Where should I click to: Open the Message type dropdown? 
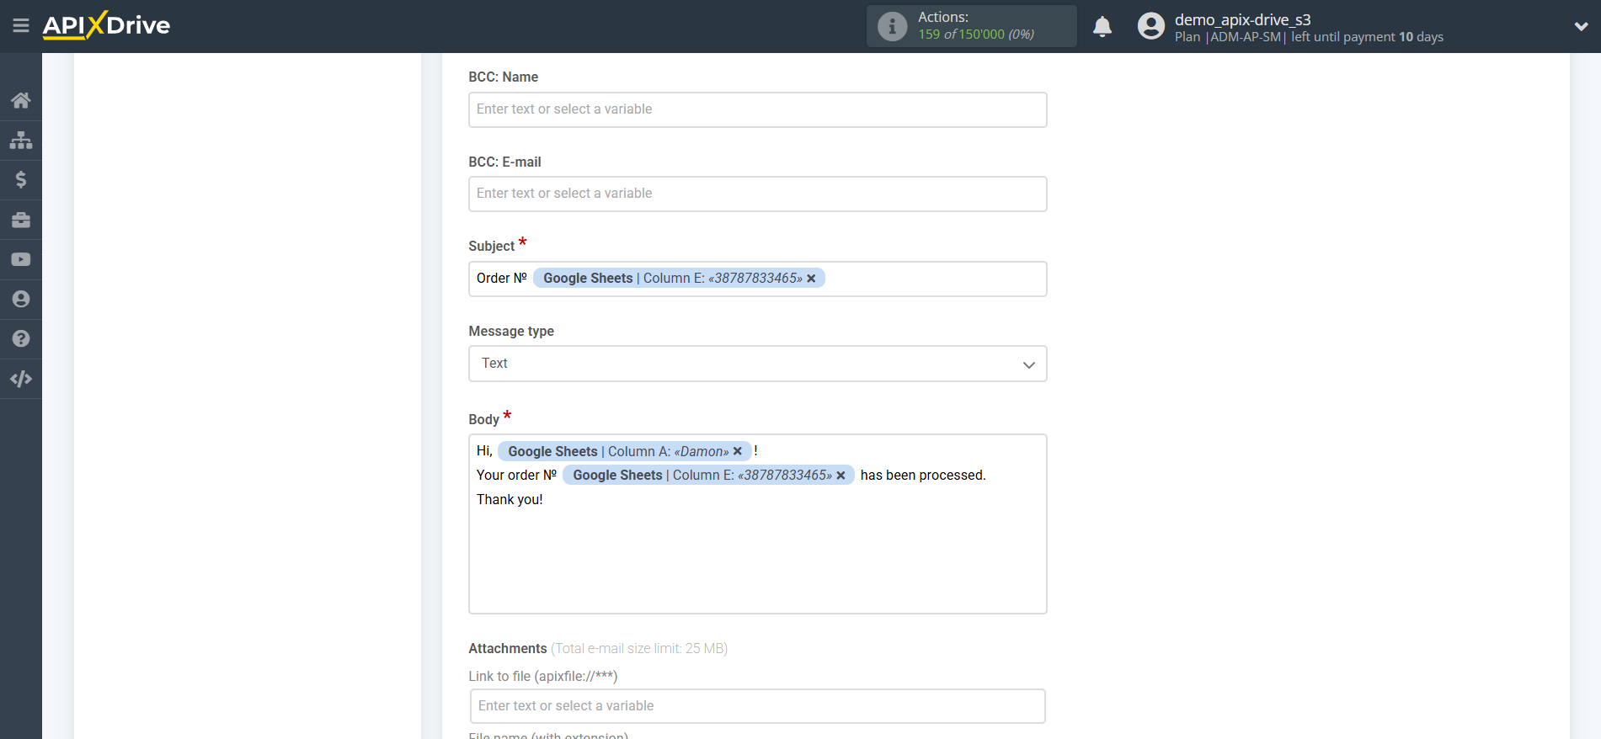pos(757,364)
